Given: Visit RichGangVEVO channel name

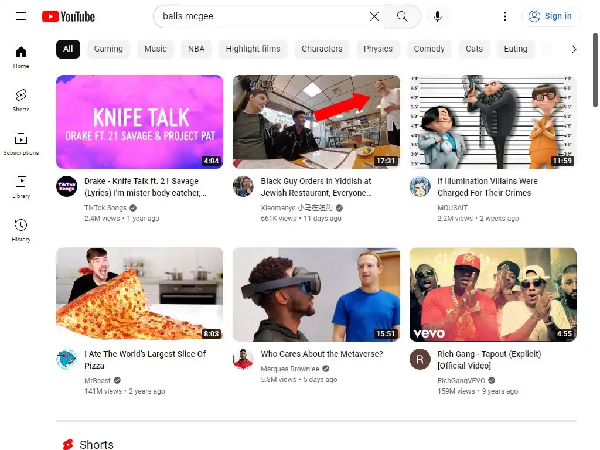Looking at the screenshot, I should click(x=461, y=380).
